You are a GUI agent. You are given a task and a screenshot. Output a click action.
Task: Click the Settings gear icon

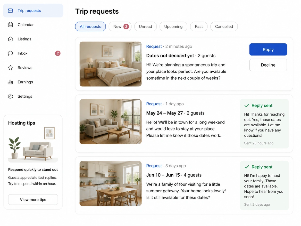[10, 96]
